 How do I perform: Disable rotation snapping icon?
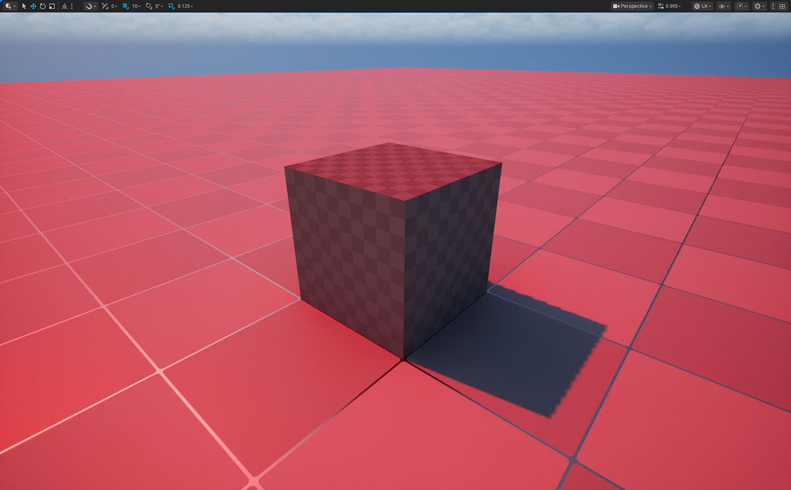(x=148, y=6)
